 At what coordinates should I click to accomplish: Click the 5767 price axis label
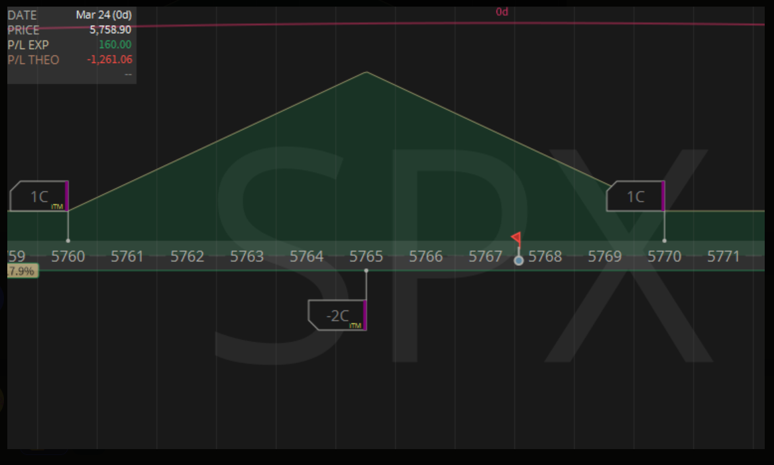coord(485,256)
